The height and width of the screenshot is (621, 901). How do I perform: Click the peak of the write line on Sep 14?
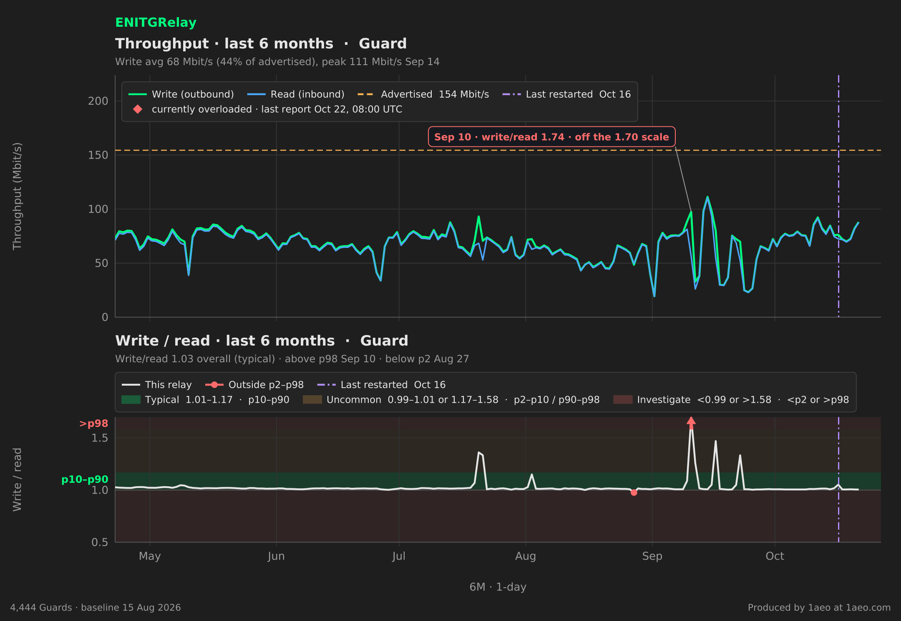tap(707, 197)
